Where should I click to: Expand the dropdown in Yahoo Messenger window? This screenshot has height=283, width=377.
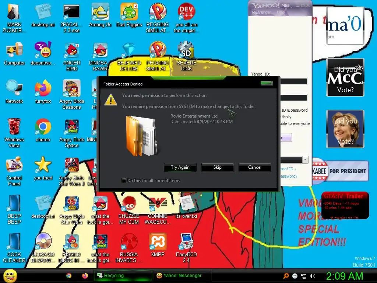pyautogui.click(x=305, y=160)
